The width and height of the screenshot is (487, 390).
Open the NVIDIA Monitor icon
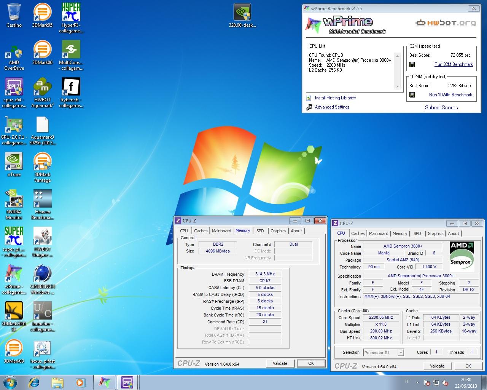[x=14, y=205]
